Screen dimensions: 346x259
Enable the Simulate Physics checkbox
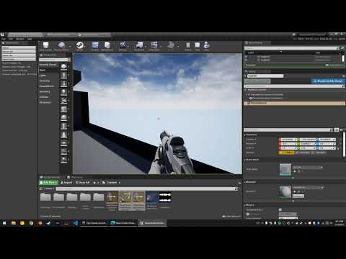point(280,210)
